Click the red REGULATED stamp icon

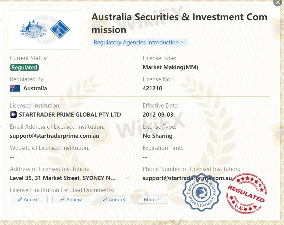click(x=246, y=194)
